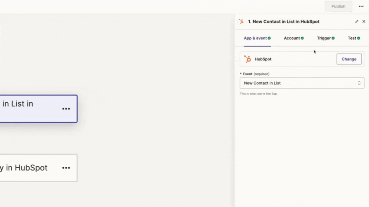Click the Change app button

(x=349, y=59)
